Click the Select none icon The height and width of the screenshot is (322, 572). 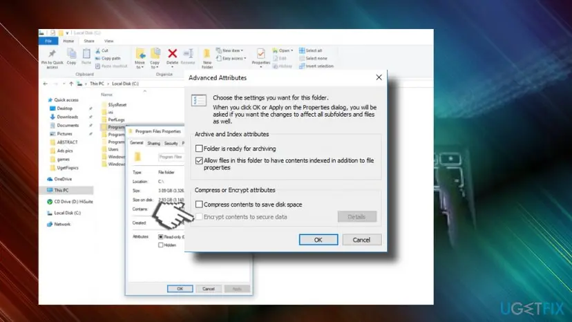302,59
